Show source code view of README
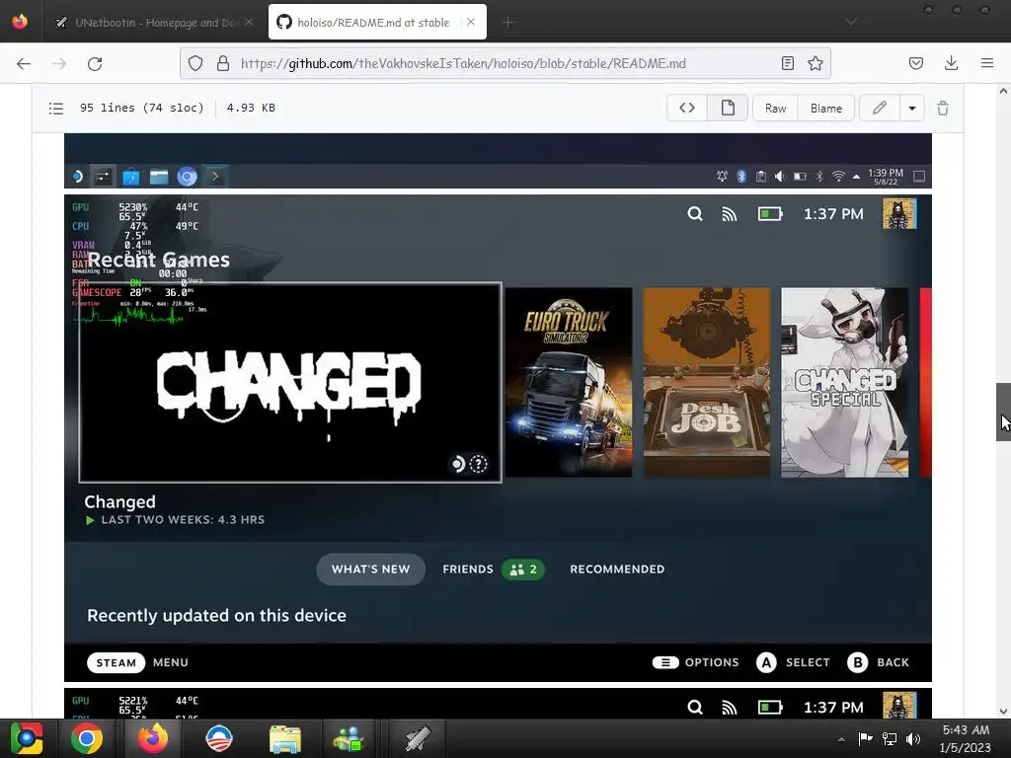1011x758 pixels. point(687,108)
